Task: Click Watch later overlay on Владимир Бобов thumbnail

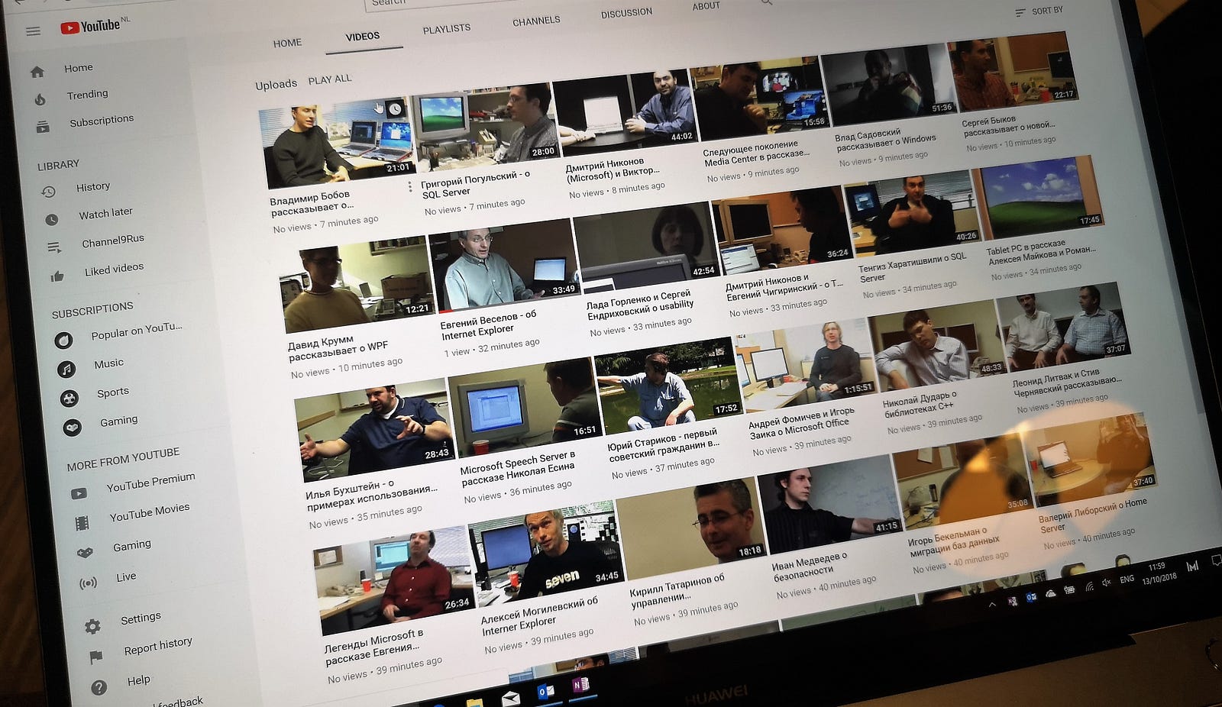Action: coord(395,110)
